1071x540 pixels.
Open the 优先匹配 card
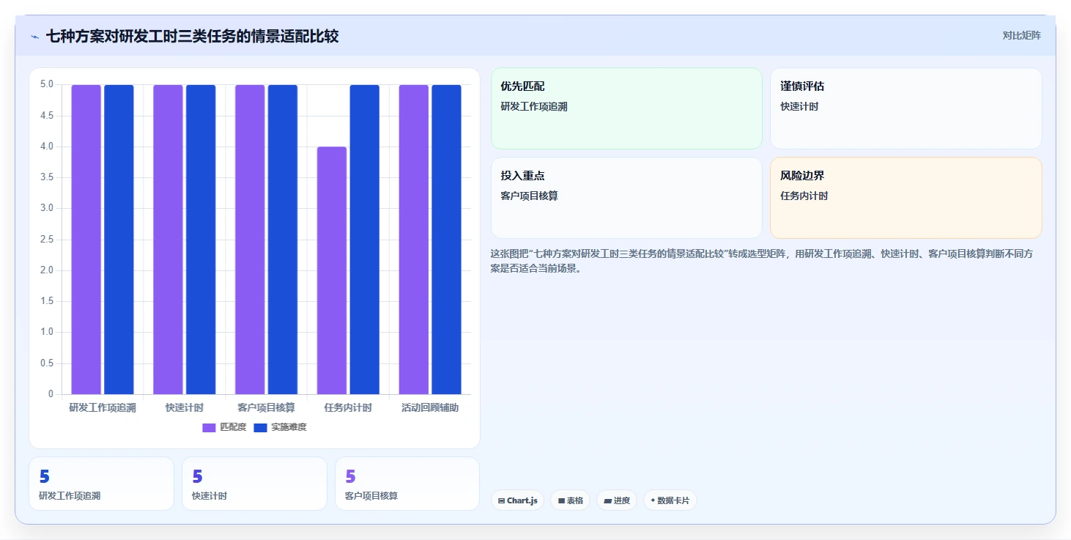(x=626, y=108)
